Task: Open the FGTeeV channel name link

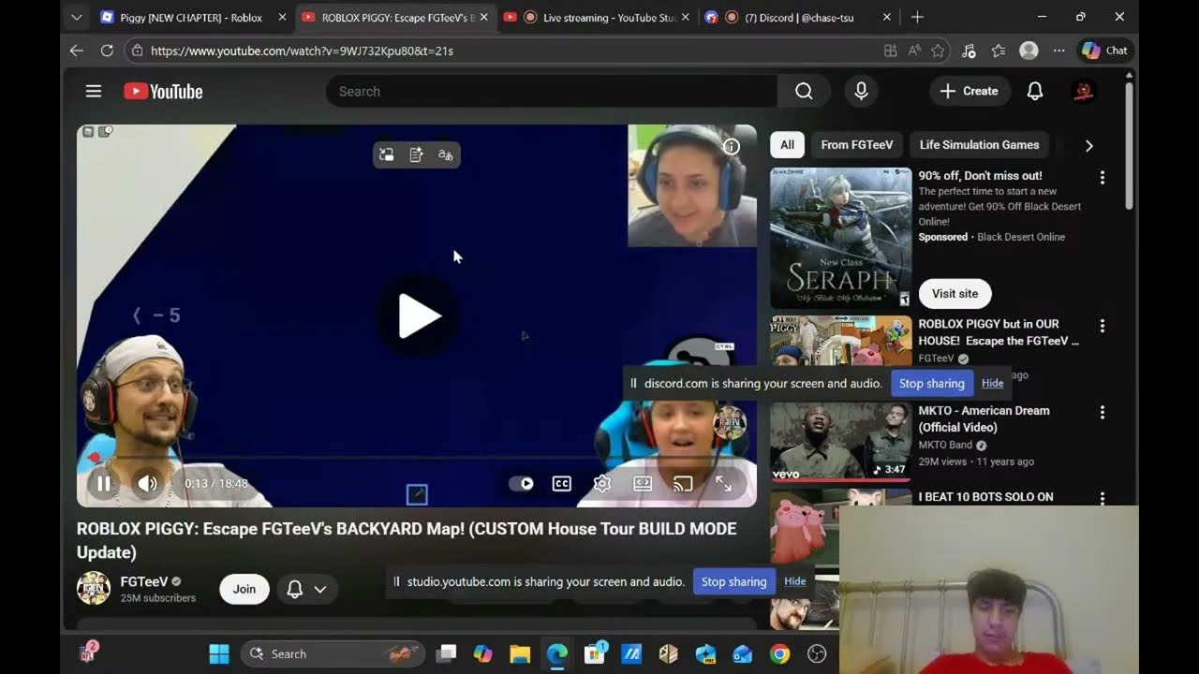Action: [144, 581]
